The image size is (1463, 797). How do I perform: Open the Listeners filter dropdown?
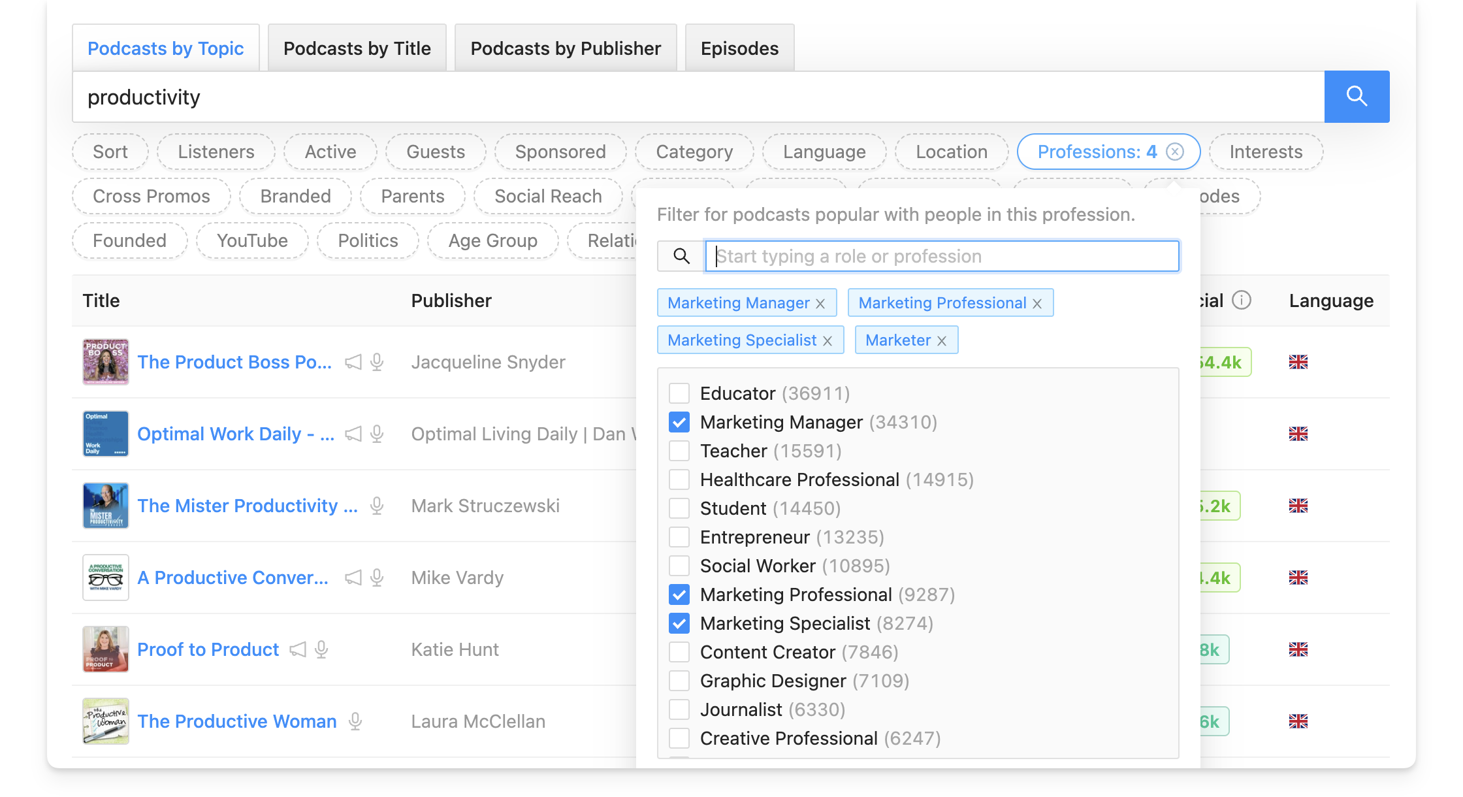(216, 152)
